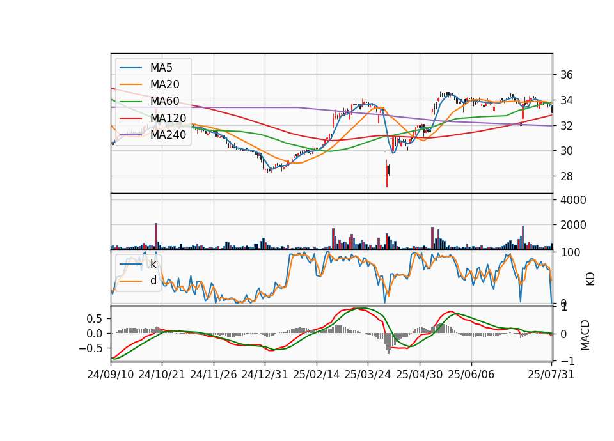Click the orange MA20 legend line sample
Viewport: 614px width, 441px height.
tap(130, 84)
